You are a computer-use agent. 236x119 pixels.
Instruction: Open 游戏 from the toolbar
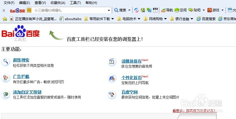213,10
